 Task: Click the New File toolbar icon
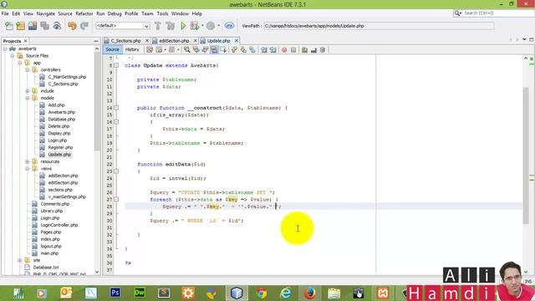tap(9, 26)
